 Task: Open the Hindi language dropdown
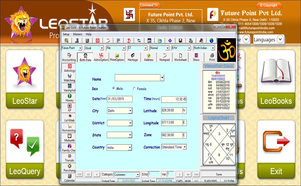[102, 48]
